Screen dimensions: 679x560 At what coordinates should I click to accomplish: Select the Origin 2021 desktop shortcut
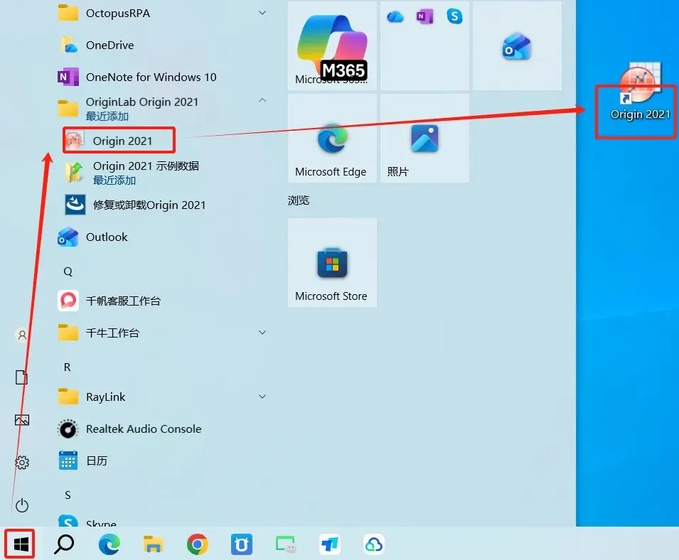[x=640, y=92]
